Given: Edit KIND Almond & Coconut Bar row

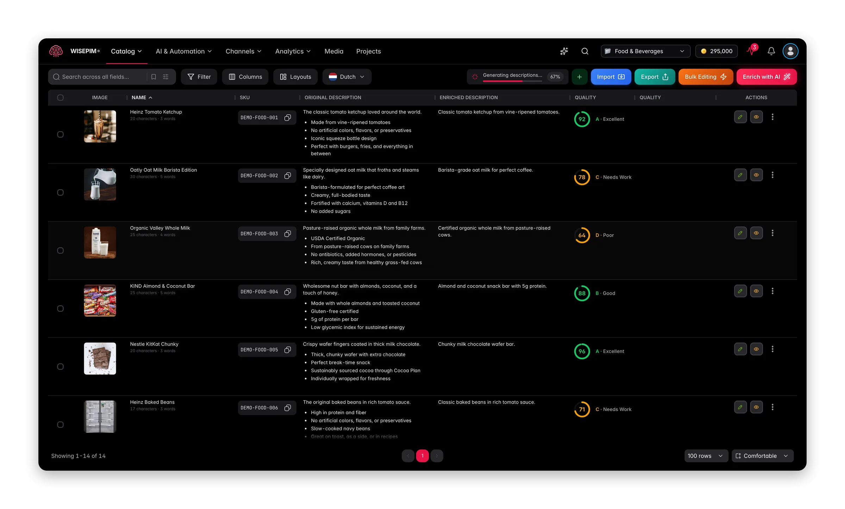Looking at the screenshot, I should coord(740,291).
